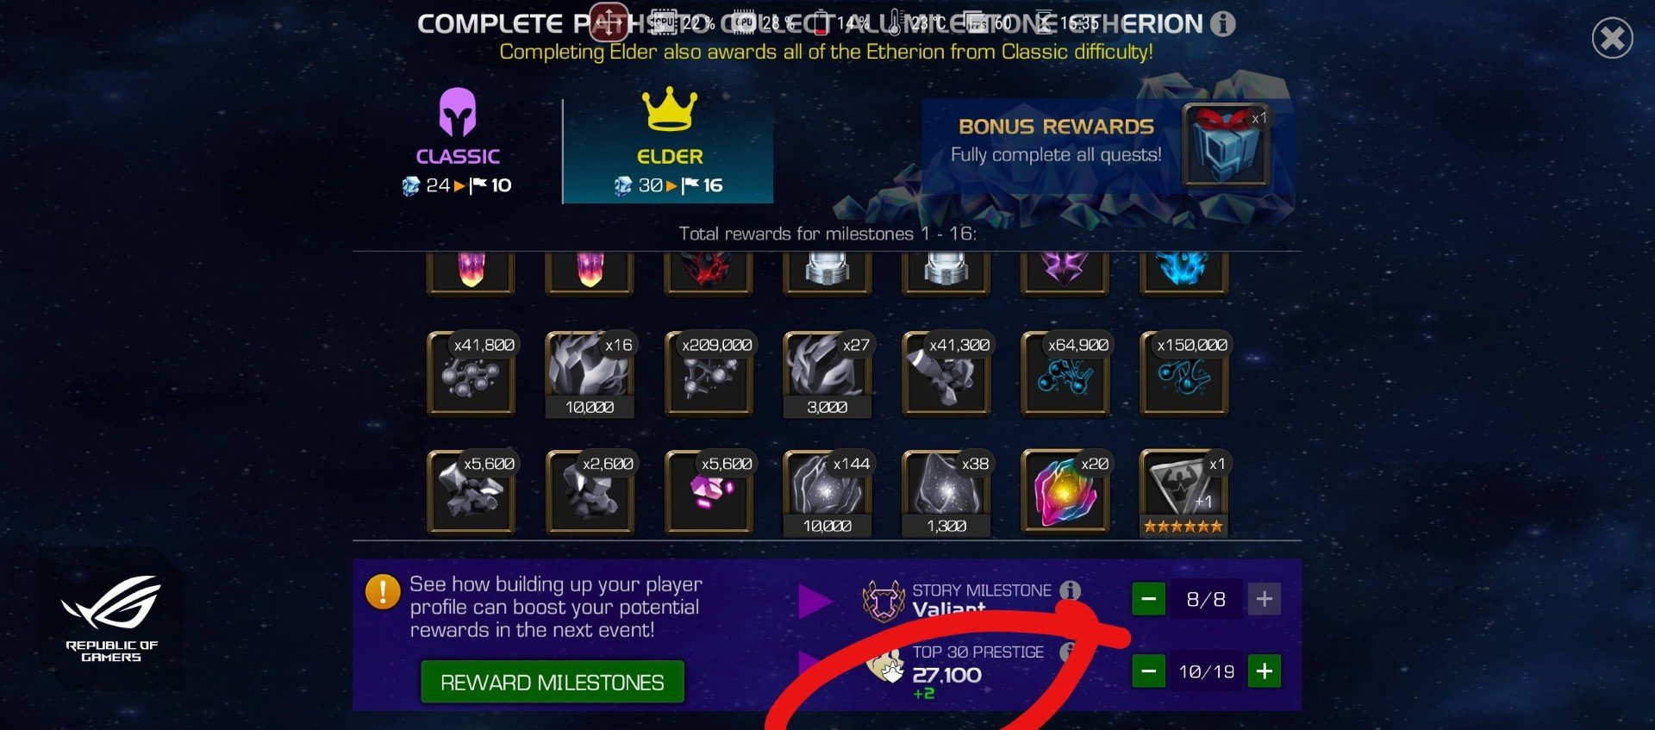
Task: Open the Bonus Rewards gift crystal
Action: [x=1226, y=145]
